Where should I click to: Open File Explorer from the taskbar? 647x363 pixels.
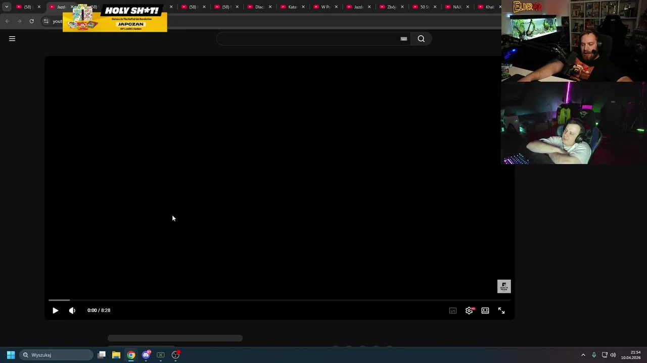(116, 355)
